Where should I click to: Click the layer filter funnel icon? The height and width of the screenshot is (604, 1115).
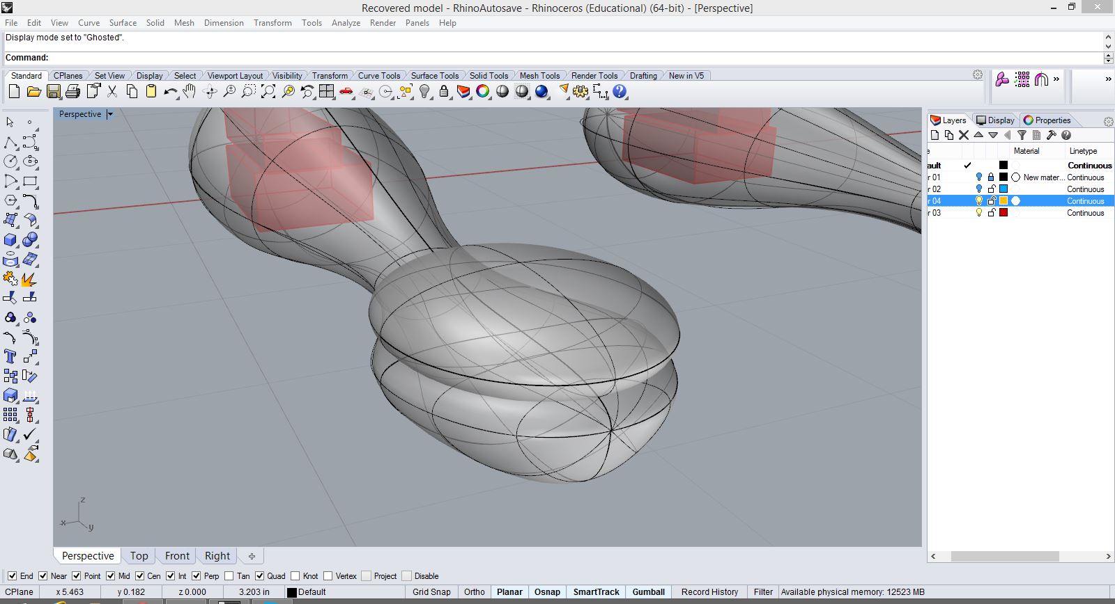(1022, 136)
